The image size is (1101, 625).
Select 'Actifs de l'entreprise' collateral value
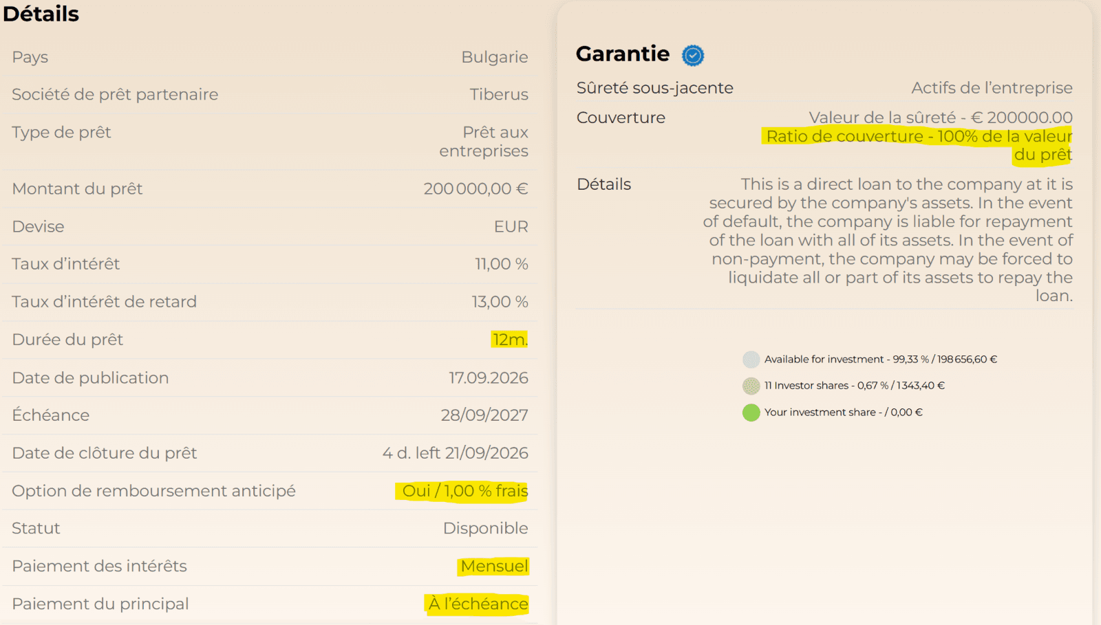coord(992,88)
